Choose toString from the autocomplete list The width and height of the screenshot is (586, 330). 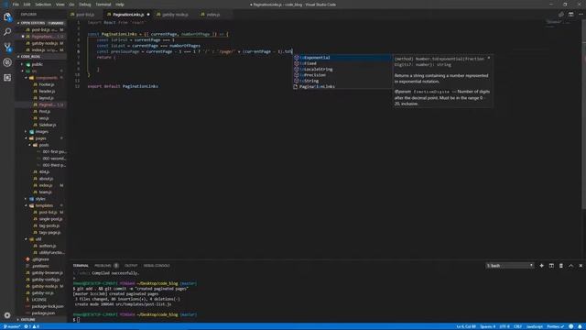pos(342,81)
